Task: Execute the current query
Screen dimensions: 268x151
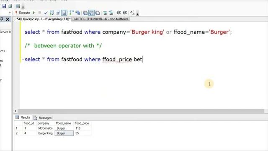Action: pos(22,13)
